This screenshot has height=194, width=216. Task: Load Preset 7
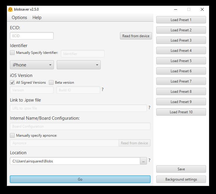(x=181, y=81)
